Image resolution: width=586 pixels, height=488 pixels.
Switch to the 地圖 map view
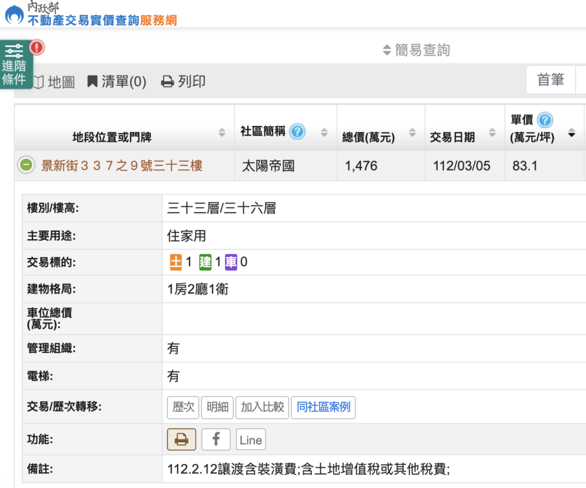click(55, 82)
